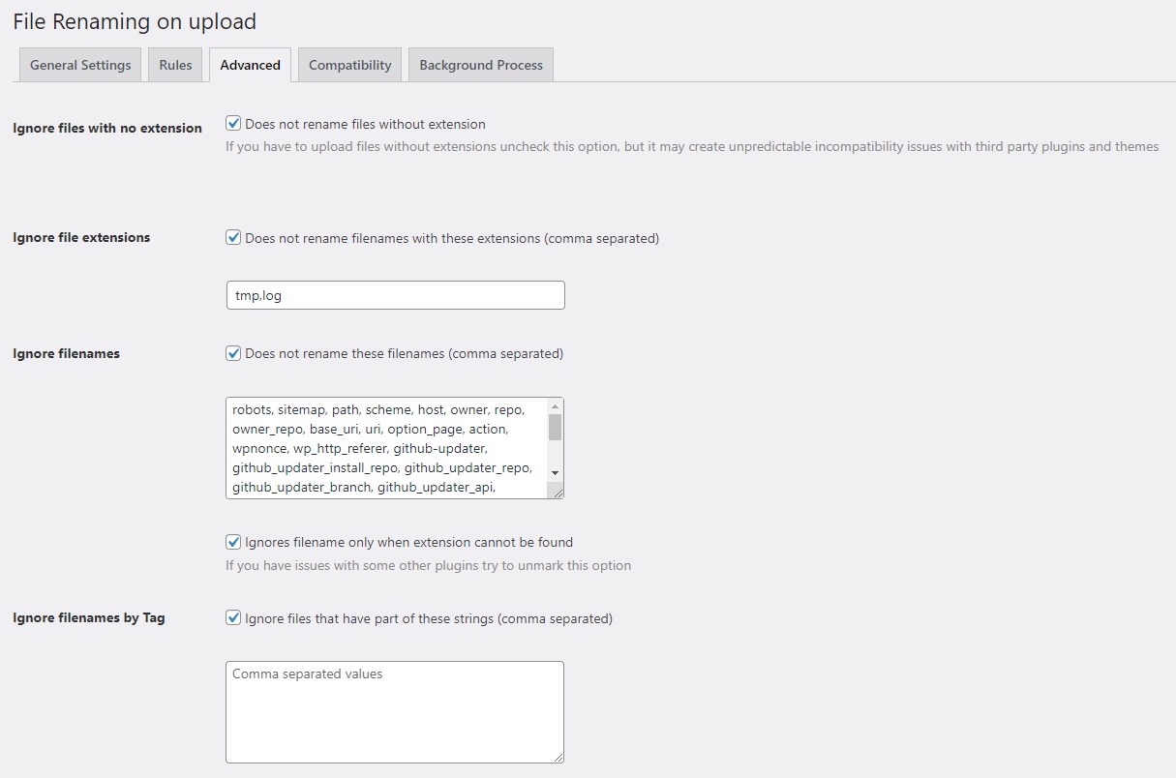The height and width of the screenshot is (778, 1176).
Task: Switch to the General Settings tab
Action: coord(79,64)
